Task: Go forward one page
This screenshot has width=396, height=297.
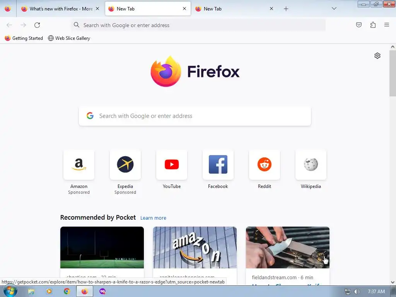Action: tap(23, 25)
